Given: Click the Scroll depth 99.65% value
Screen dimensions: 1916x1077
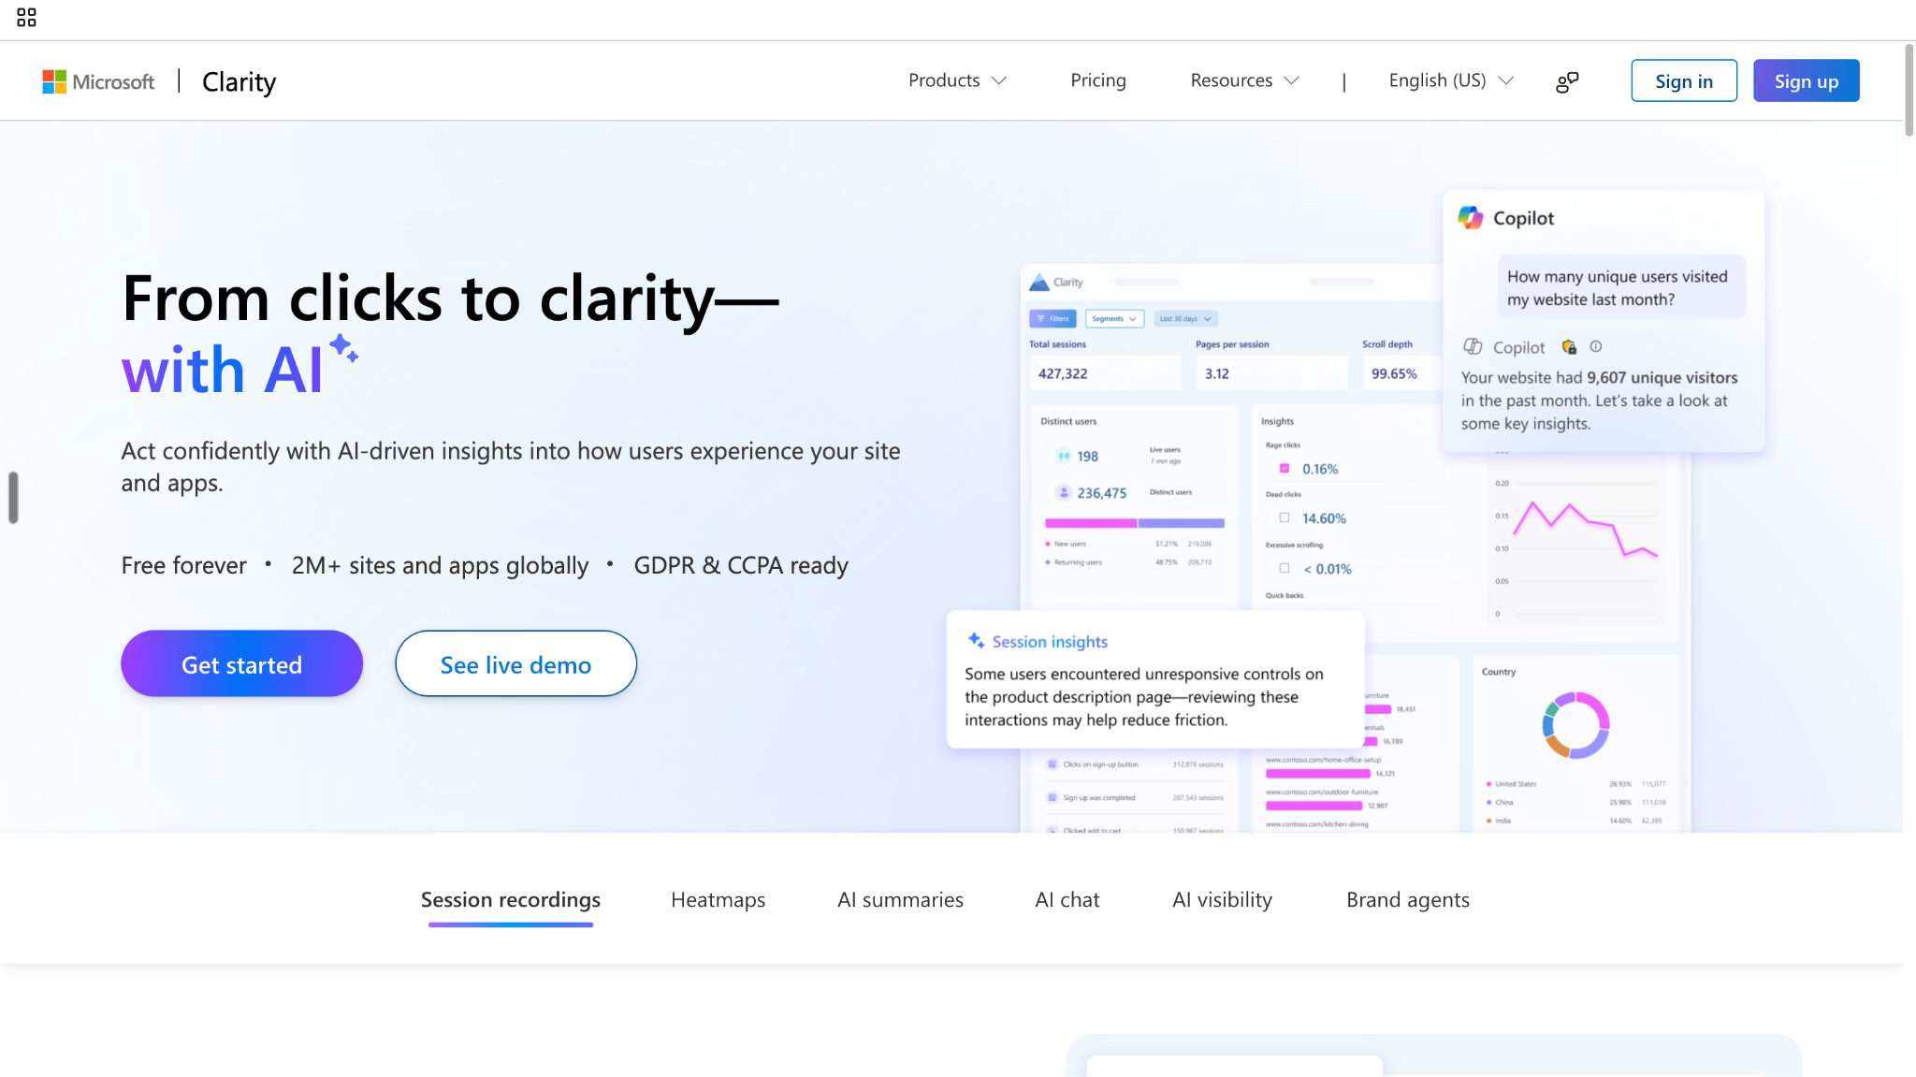Looking at the screenshot, I should point(1394,373).
